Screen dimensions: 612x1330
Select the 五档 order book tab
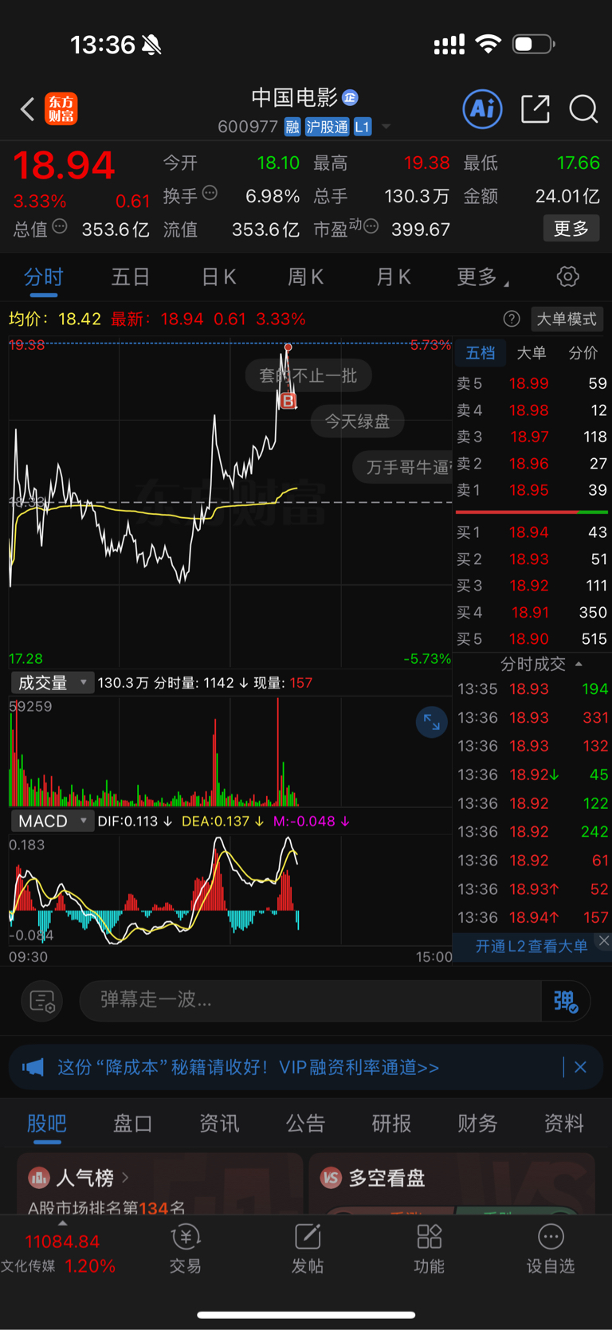481,353
